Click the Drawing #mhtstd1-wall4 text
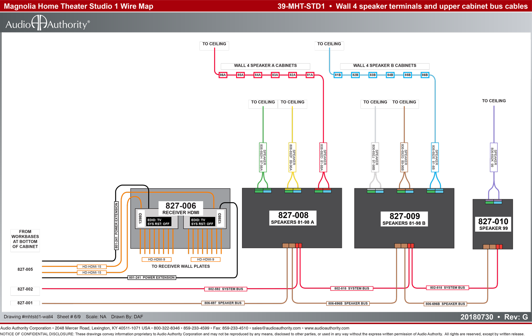Image resolution: width=532 pixels, height=336 pixels. pyautogui.click(x=28, y=317)
